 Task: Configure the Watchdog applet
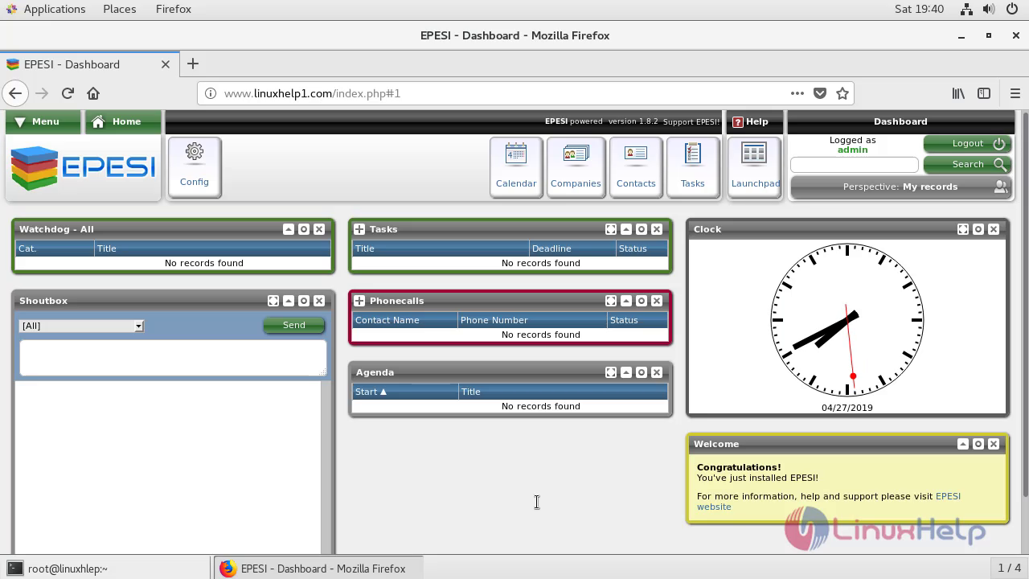click(x=304, y=229)
